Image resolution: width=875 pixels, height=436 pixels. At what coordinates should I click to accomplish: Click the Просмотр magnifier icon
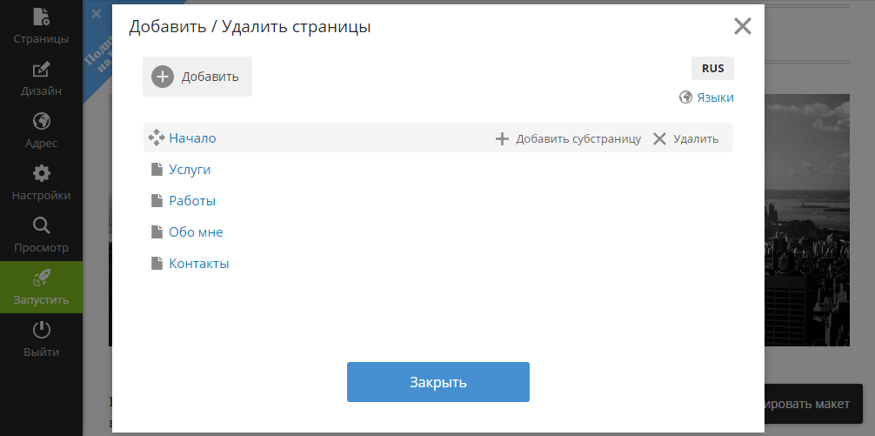point(41,225)
